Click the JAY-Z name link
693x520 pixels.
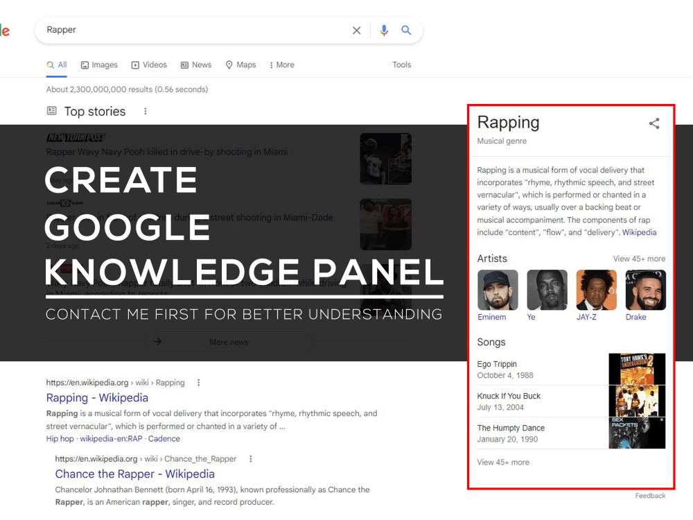pyautogui.click(x=586, y=317)
